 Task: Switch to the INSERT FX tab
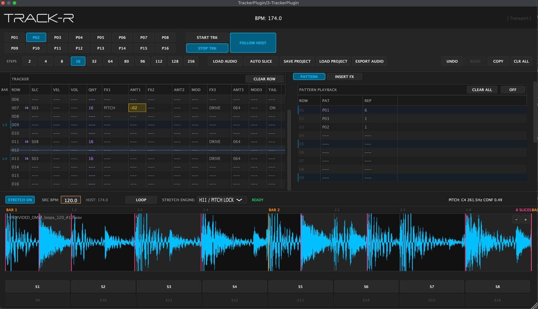pos(344,77)
